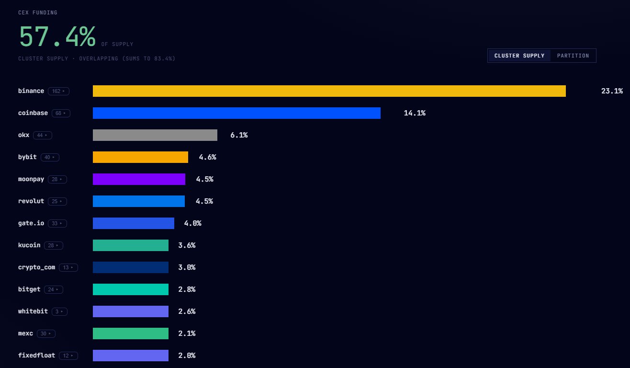
Task: Open the okx 44 cluster badge
Action: pyautogui.click(x=43, y=135)
